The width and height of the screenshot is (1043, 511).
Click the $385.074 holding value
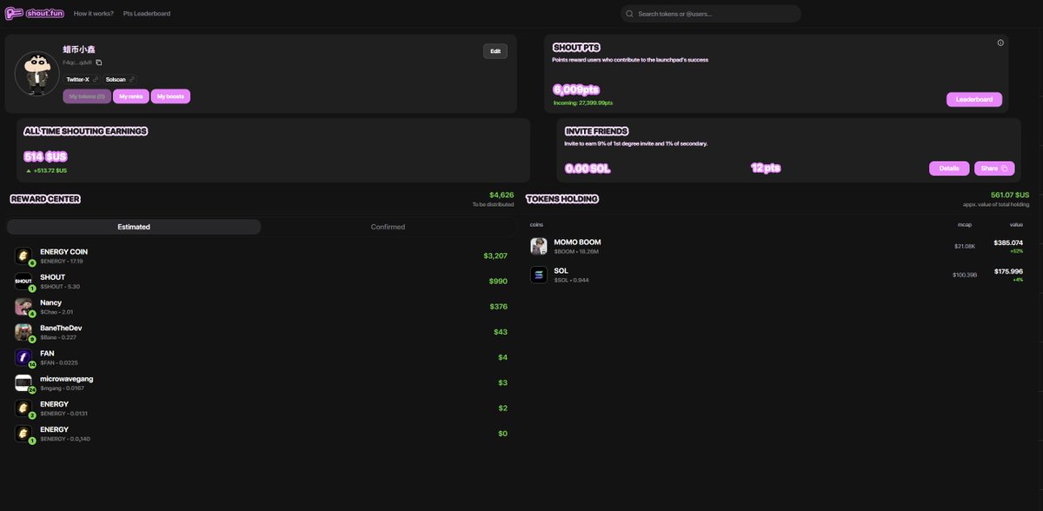[x=1008, y=242]
